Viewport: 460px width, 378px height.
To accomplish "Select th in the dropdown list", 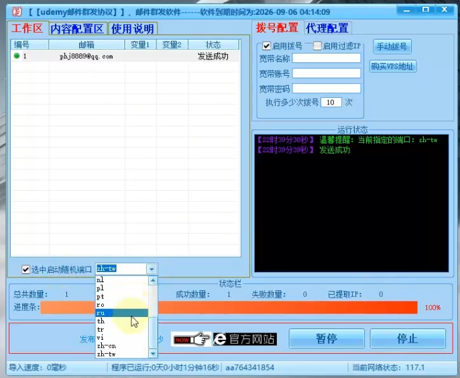I will coord(122,321).
